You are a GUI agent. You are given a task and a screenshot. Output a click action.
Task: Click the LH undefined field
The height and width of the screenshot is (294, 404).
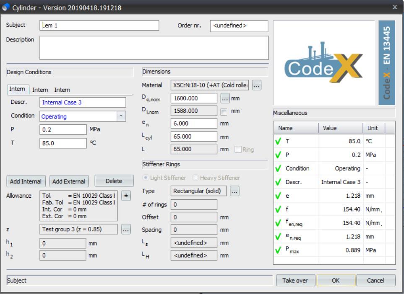pos(194,255)
